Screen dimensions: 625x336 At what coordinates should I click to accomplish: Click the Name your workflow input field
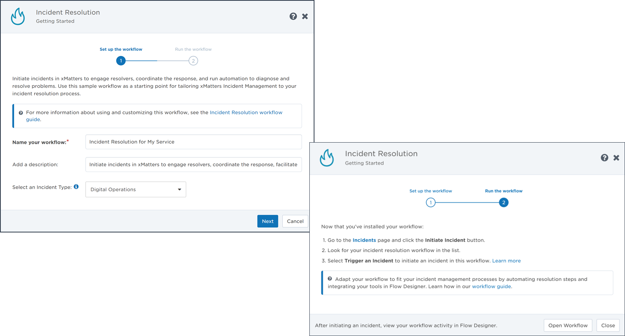[x=194, y=142]
